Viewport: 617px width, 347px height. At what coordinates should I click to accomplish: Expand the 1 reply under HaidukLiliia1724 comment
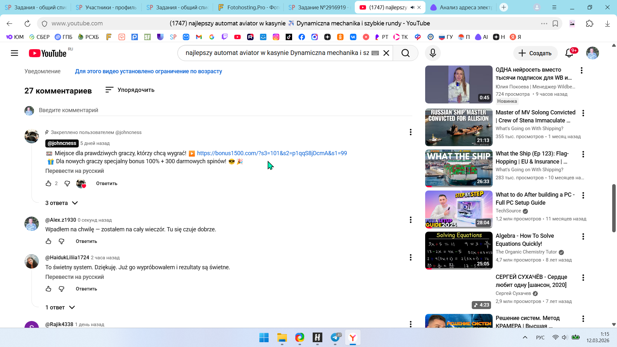pos(60,307)
